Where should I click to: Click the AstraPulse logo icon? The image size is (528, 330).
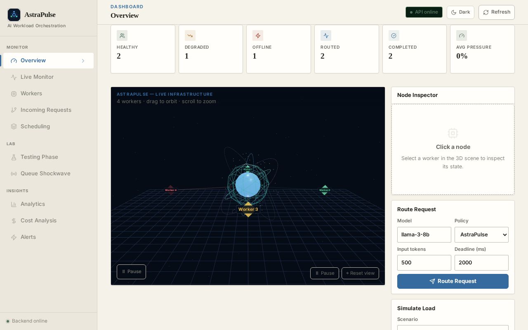(x=14, y=15)
